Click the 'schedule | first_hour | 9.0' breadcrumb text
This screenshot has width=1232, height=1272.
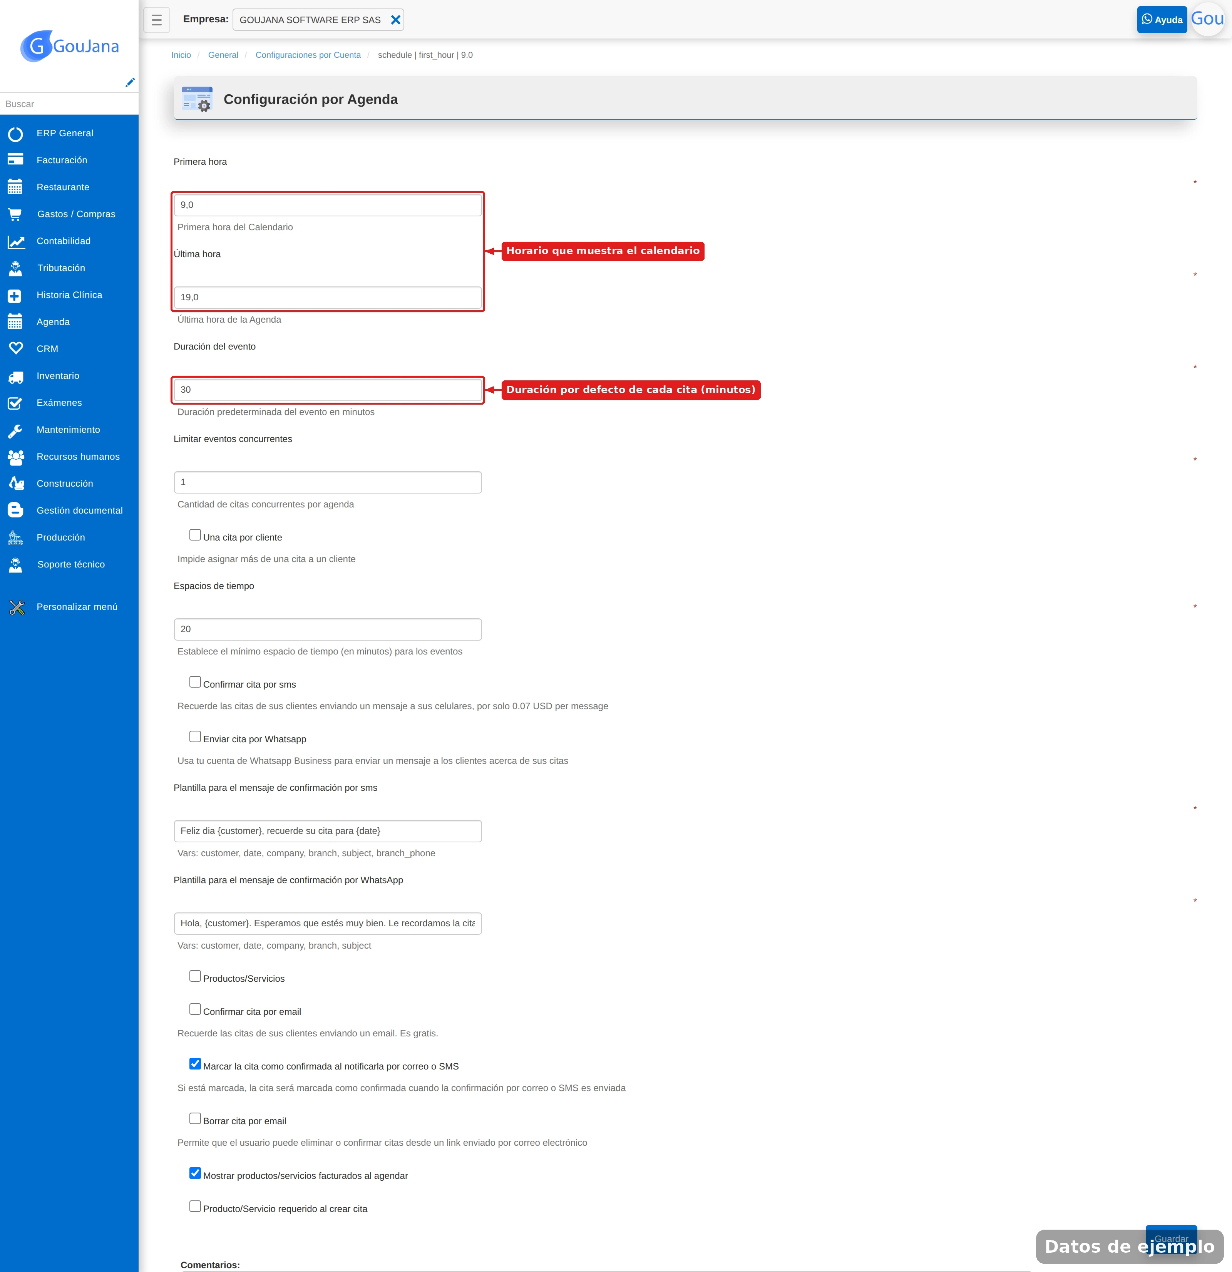(425, 55)
